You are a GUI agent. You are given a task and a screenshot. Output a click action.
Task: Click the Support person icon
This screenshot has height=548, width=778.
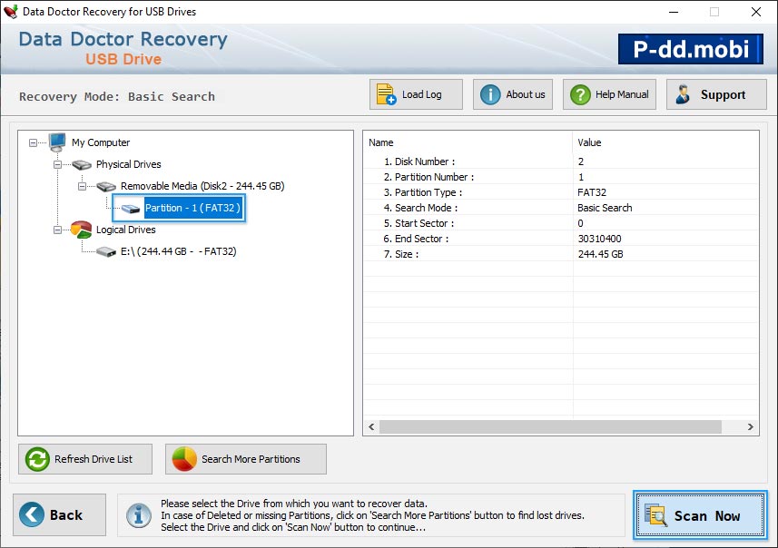click(x=683, y=94)
